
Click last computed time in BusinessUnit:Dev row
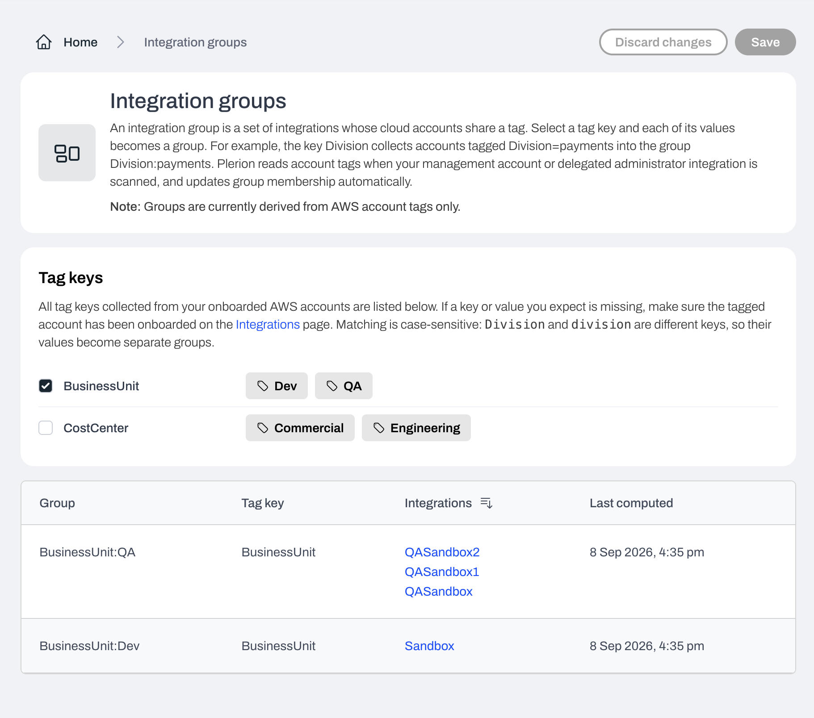[x=647, y=646]
